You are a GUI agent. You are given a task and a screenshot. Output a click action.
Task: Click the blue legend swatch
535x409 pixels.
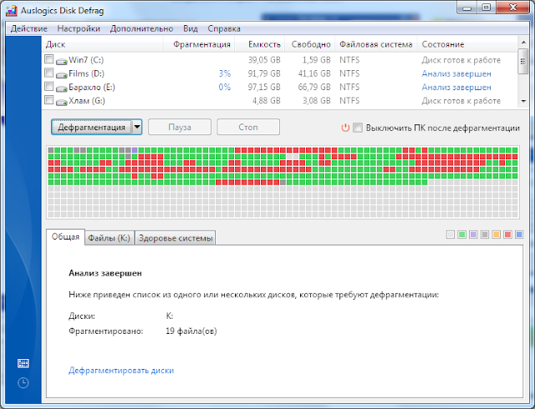point(519,235)
